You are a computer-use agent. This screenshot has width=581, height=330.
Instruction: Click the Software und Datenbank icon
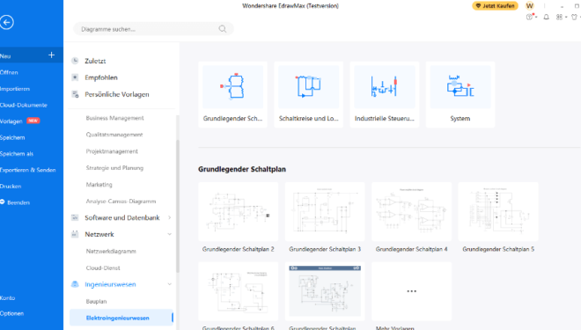(x=75, y=217)
